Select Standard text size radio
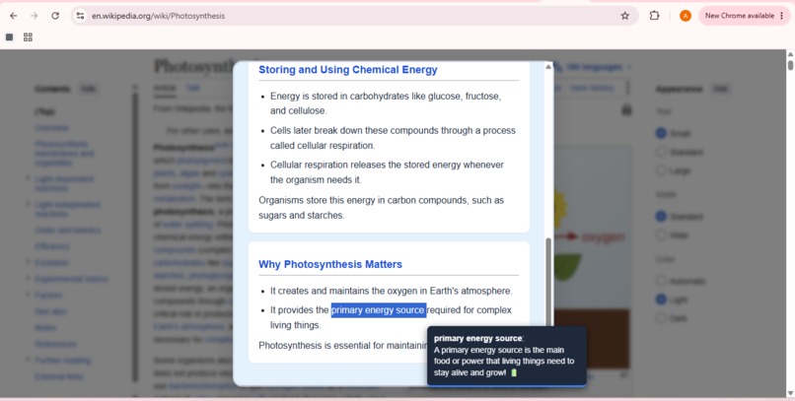The width and height of the screenshot is (795, 401). pyautogui.click(x=661, y=152)
